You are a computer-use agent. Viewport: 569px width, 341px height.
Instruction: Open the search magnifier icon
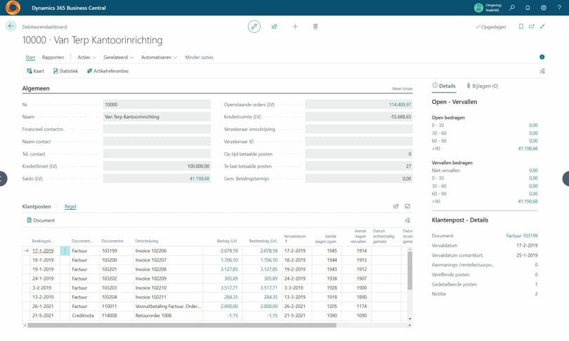click(x=512, y=8)
